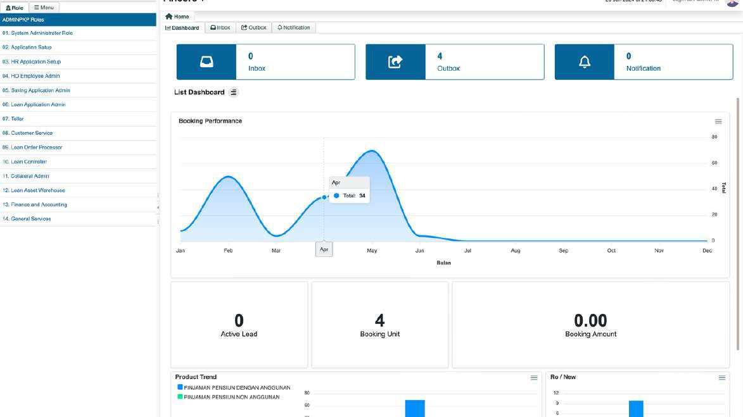Open the List Dashboard menu icon
The image size is (743, 417).
(234, 92)
